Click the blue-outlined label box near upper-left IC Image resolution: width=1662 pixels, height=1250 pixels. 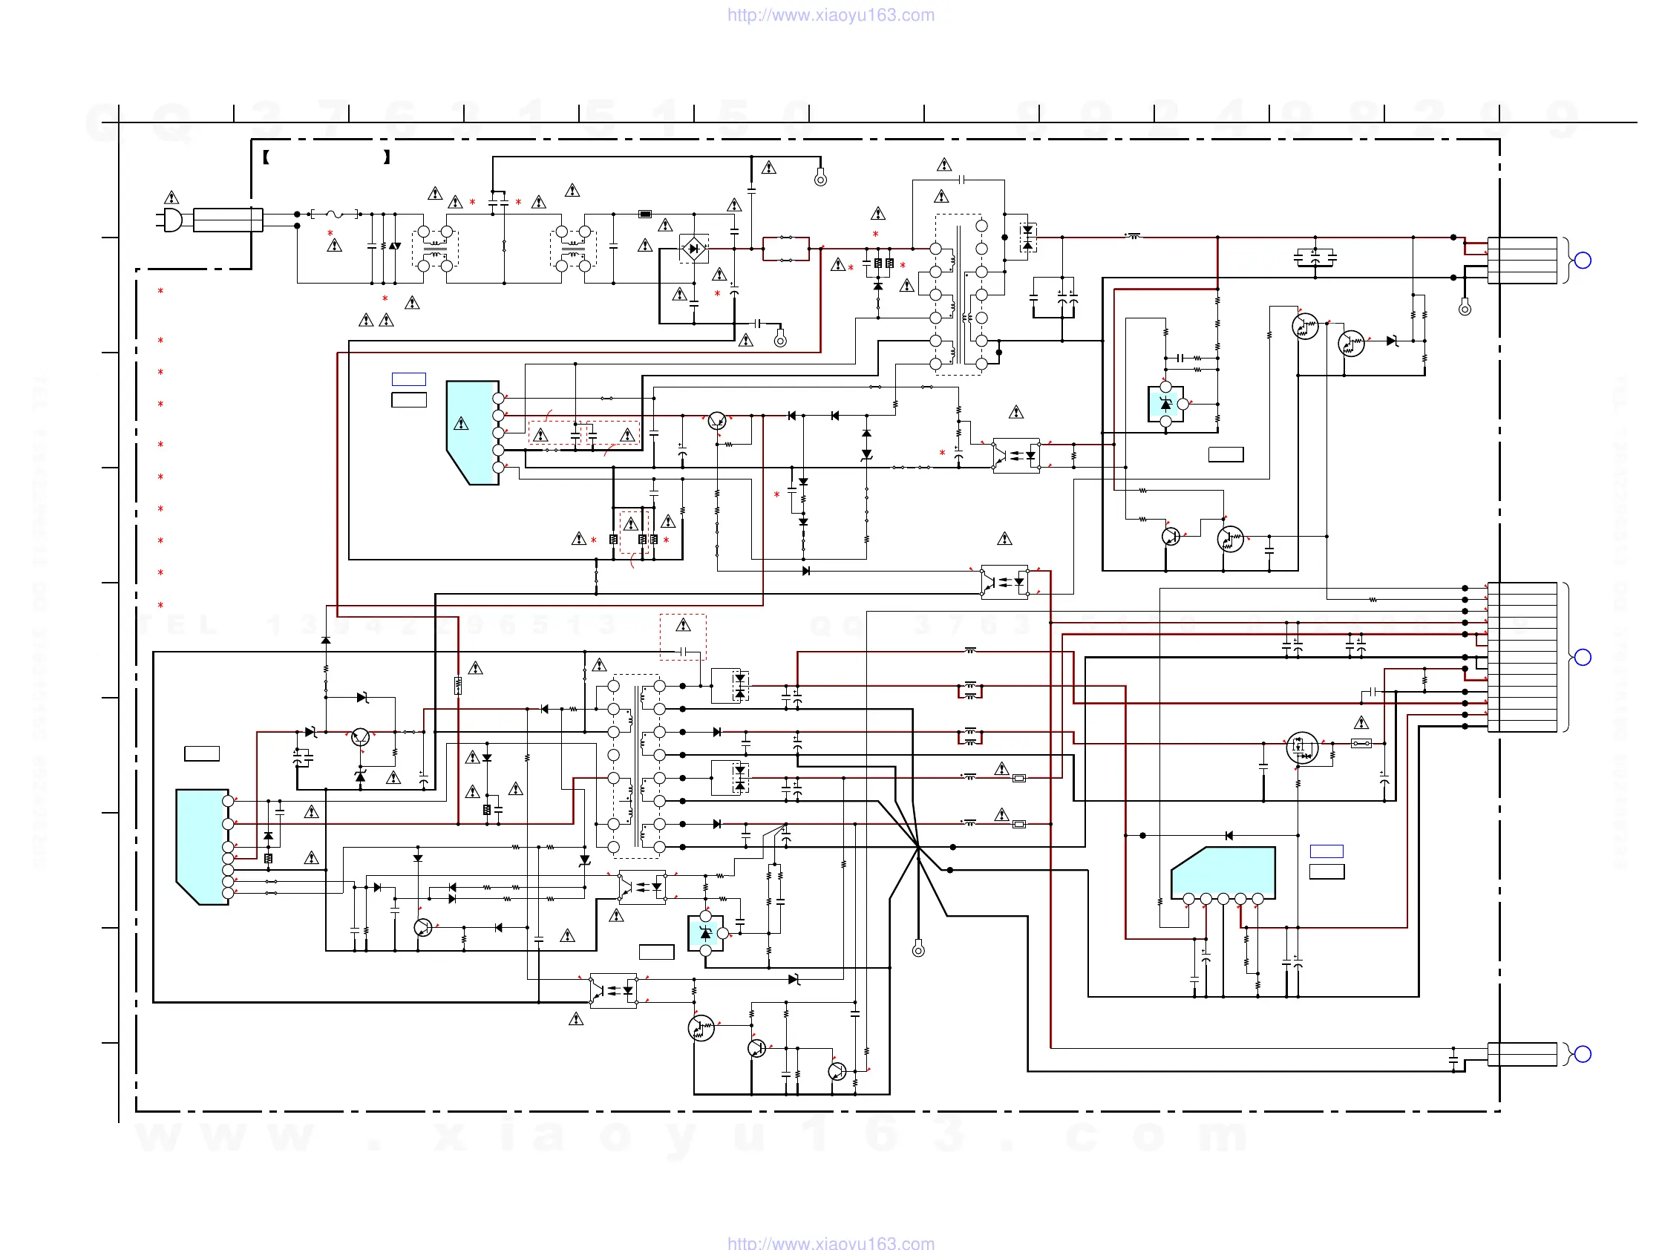coord(409,379)
